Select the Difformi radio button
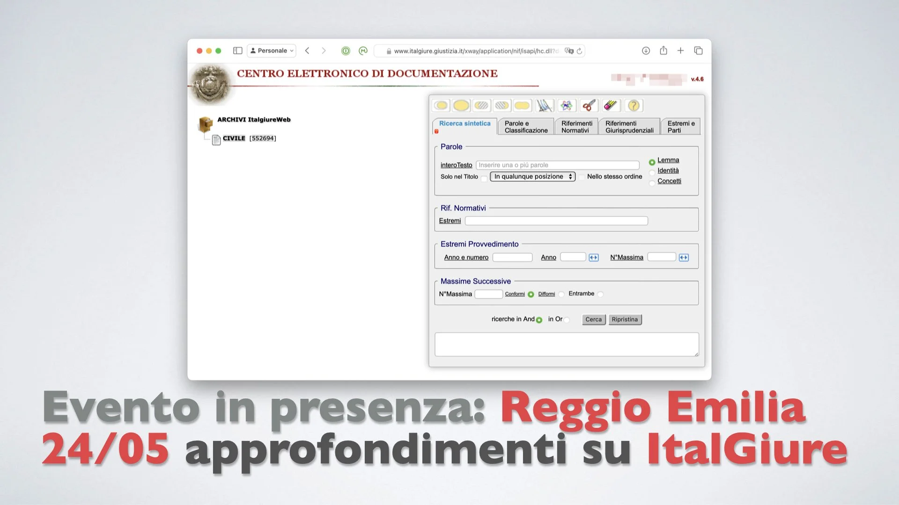This screenshot has width=899, height=505. click(x=561, y=294)
